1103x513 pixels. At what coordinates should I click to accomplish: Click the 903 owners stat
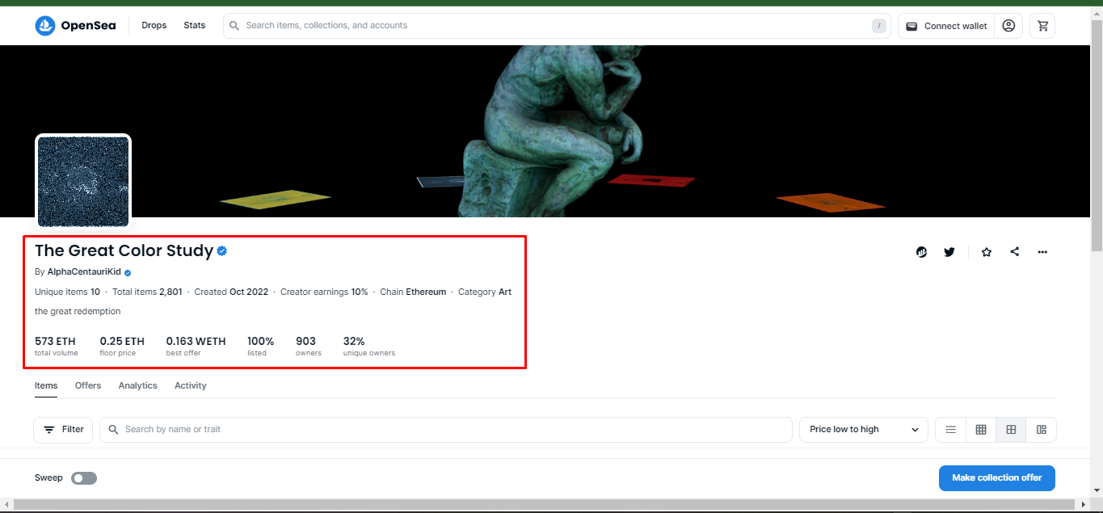pyautogui.click(x=309, y=347)
